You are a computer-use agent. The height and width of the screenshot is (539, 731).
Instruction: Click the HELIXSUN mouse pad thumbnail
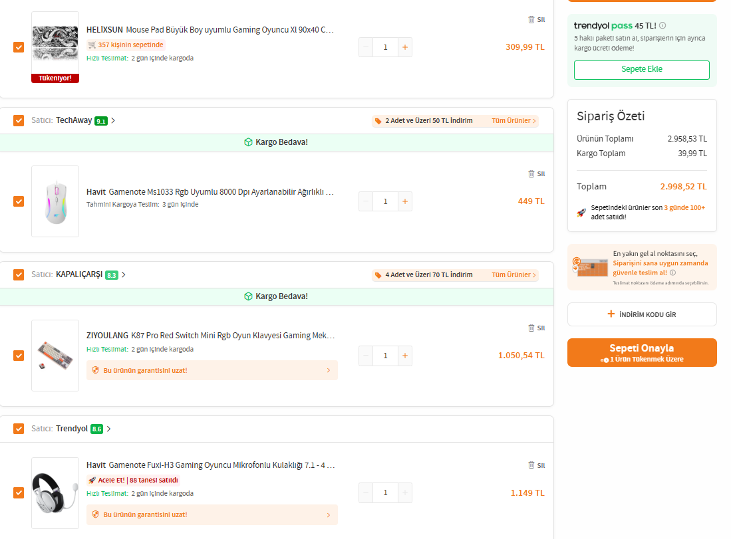click(55, 47)
